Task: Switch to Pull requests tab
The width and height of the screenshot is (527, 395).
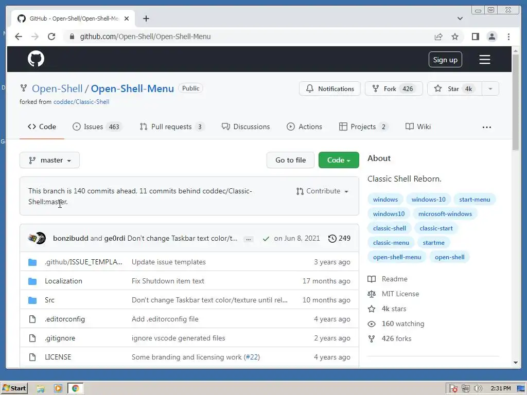Action: coord(171,127)
